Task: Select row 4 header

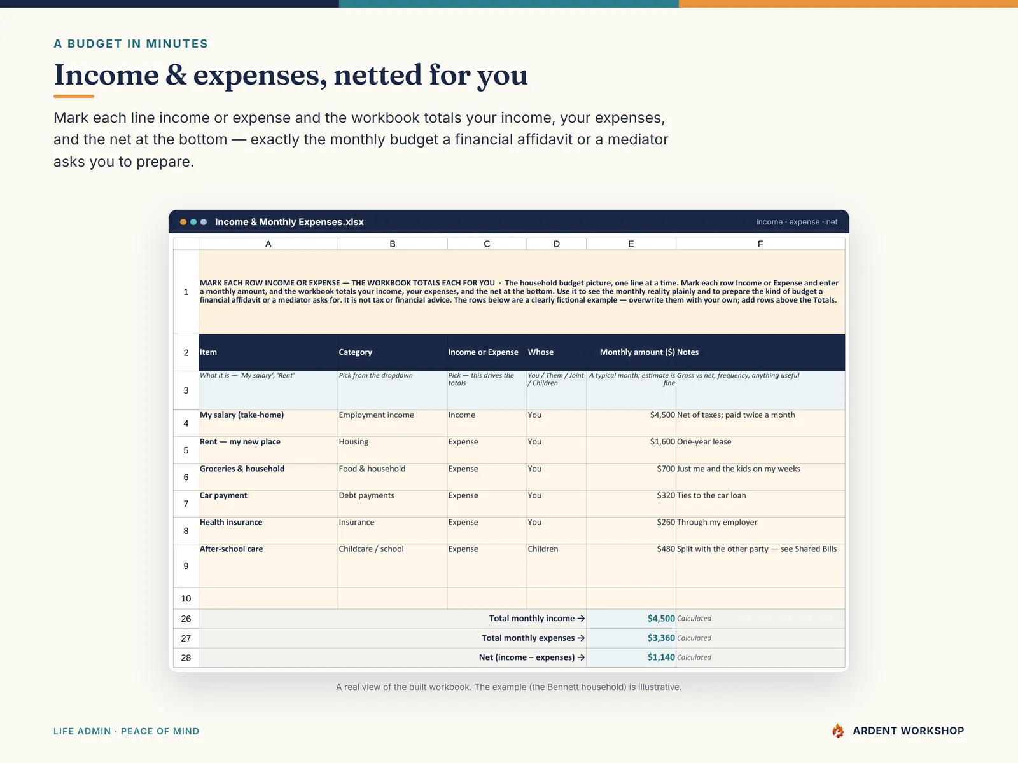Action: [186, 423]
